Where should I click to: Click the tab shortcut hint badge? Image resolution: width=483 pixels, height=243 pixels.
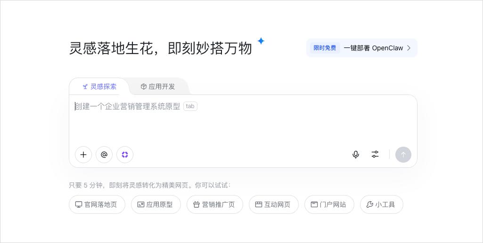(x=190, y=106)
